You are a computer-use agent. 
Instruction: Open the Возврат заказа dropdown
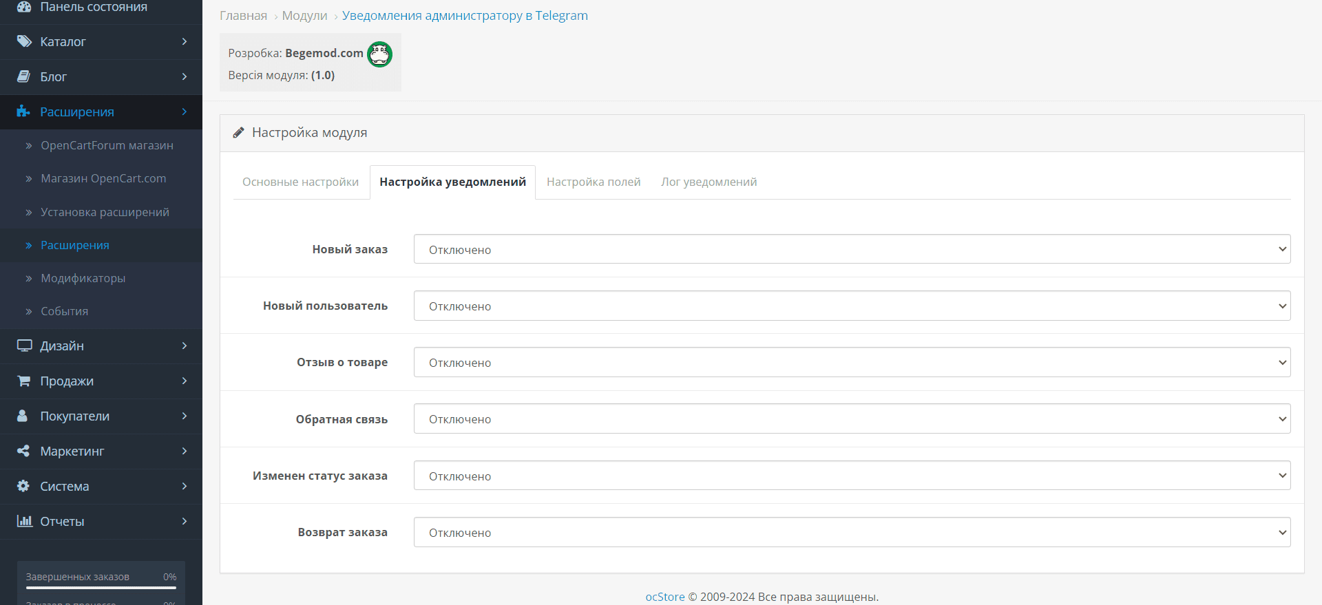(x=852, y=532)
